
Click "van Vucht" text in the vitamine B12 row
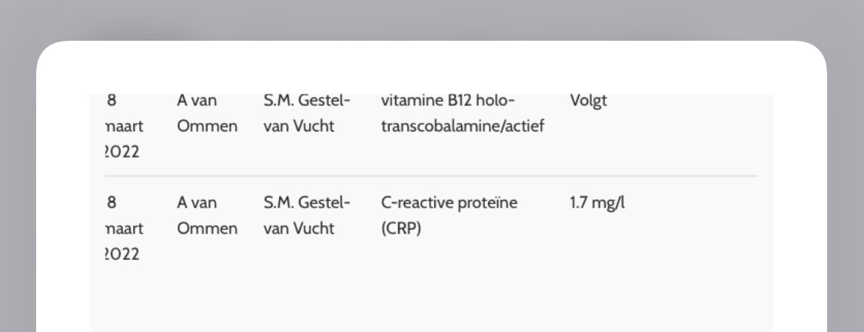299,126
